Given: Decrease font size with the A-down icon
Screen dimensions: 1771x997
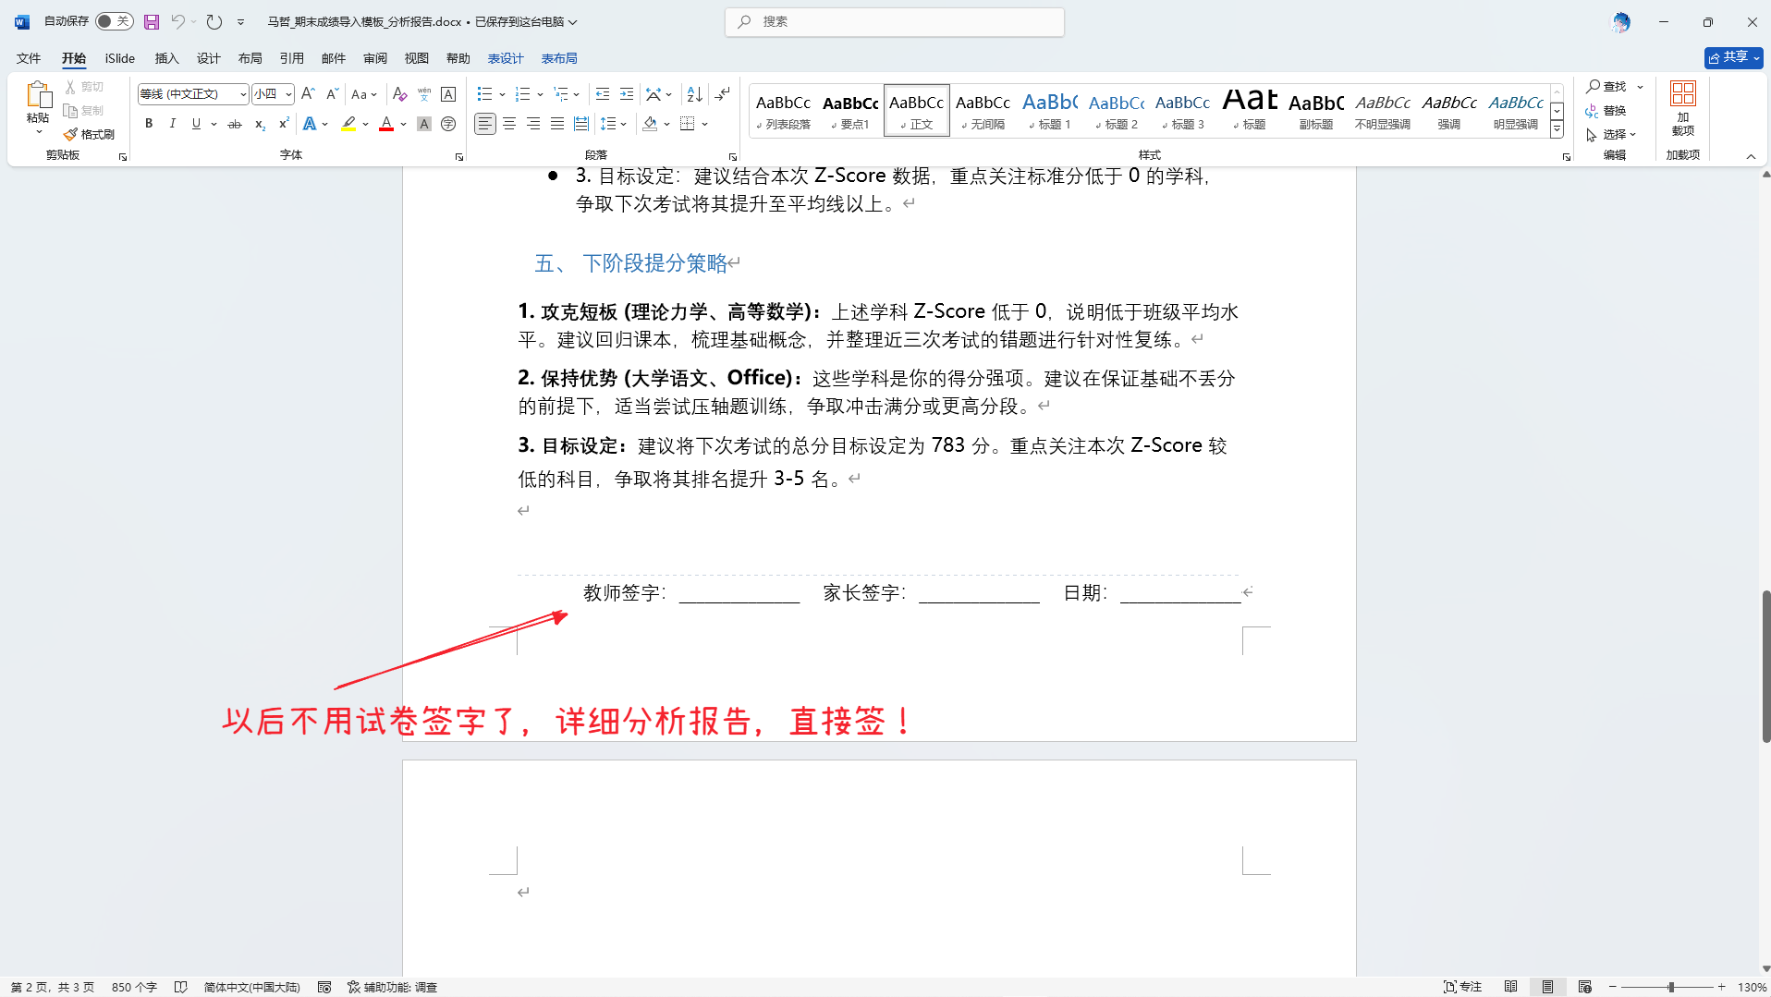Looking at the screenshot, I should pos(332,94).
